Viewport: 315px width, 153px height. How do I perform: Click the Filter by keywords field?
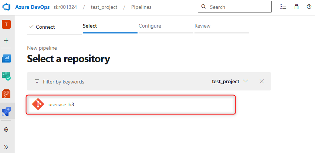(x=64, y=82)
